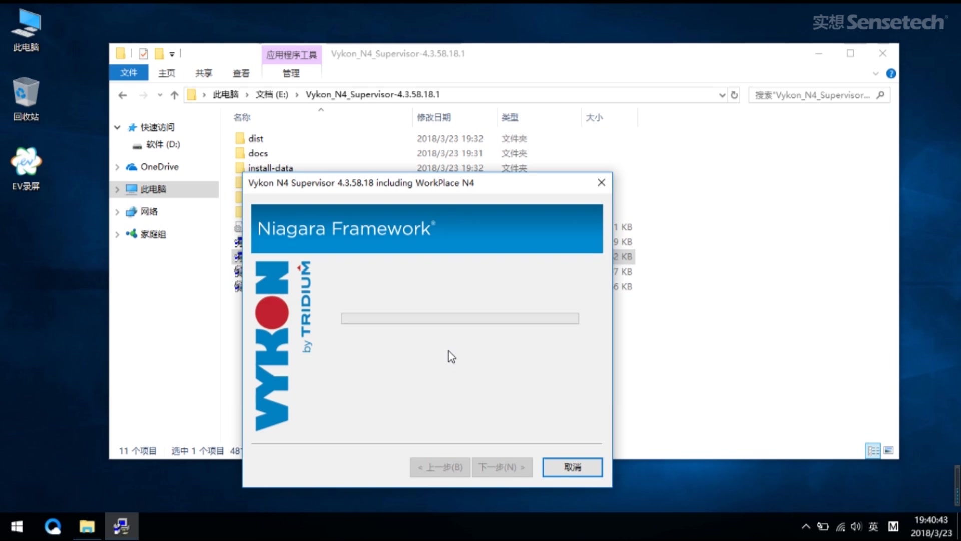
Task: Sort files by 大小 column
Action: click(x=594, y=117)
